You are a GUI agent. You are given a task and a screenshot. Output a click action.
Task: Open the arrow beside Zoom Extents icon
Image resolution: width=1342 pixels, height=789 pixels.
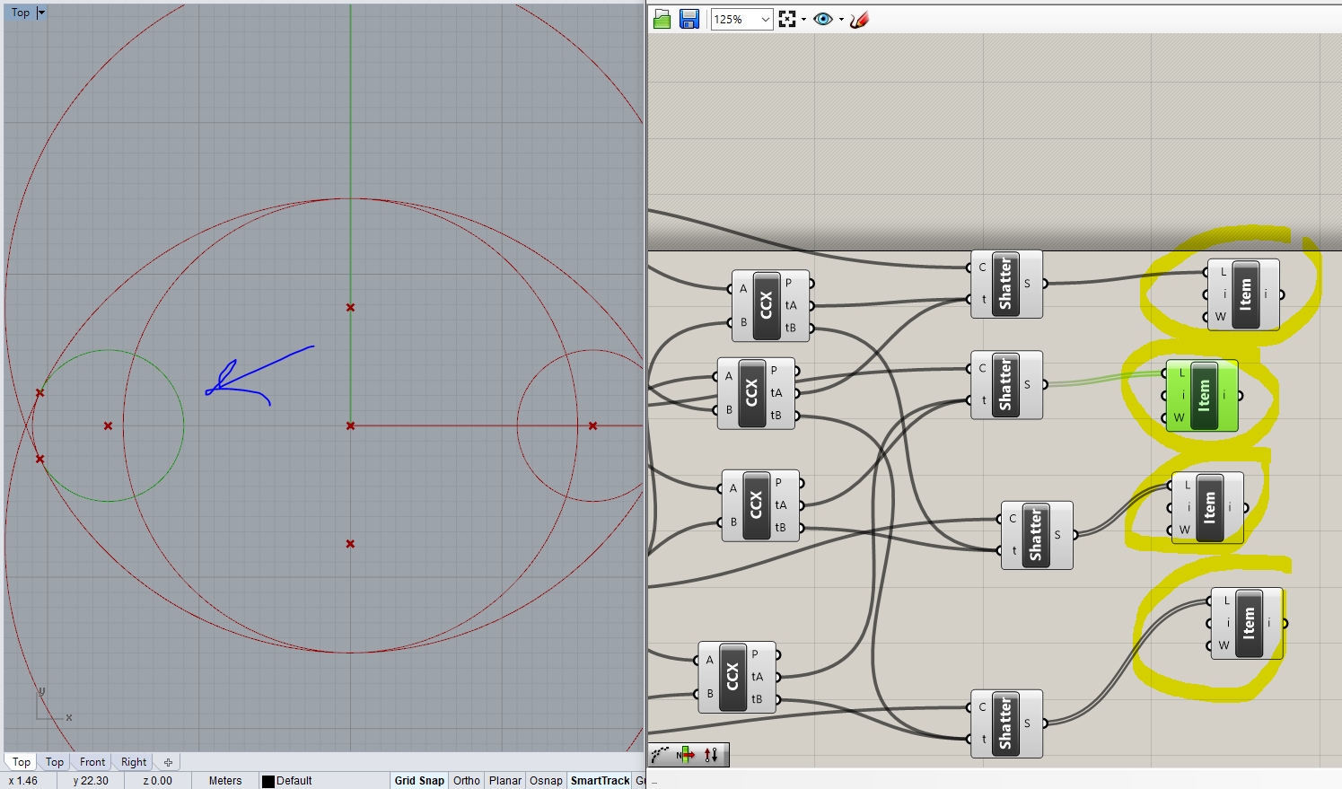pyautogui.click(x=803, y=20)
